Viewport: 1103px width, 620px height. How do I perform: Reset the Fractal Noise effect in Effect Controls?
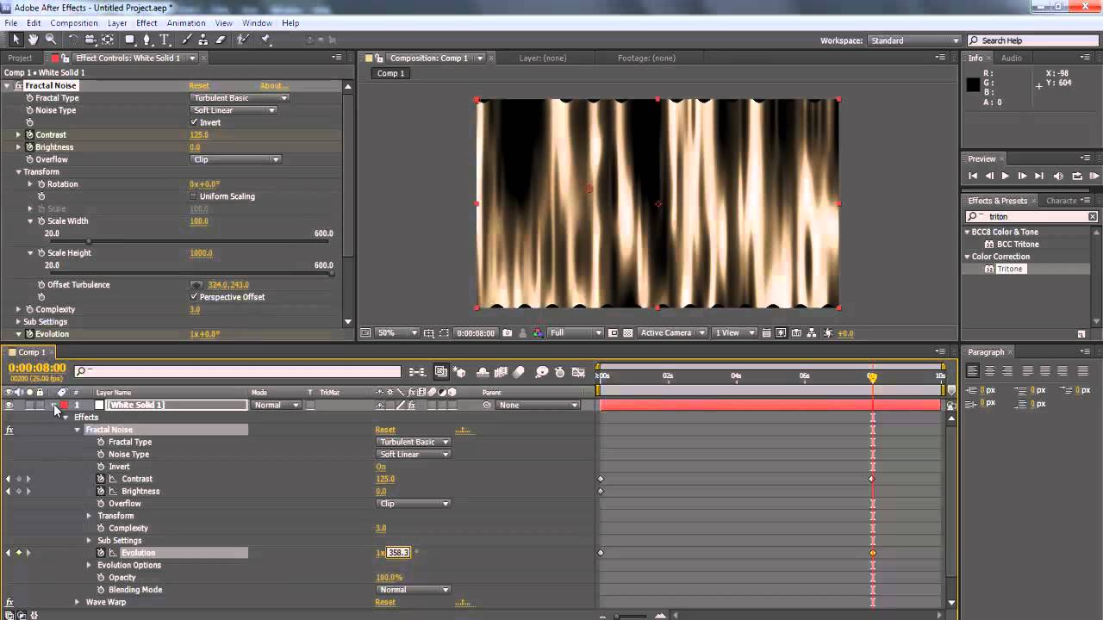pyautogui.click(x=198, y=86)
